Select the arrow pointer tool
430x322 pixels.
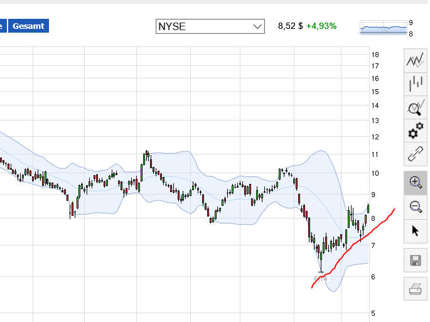pyautogui.click(x=415, y=230)
